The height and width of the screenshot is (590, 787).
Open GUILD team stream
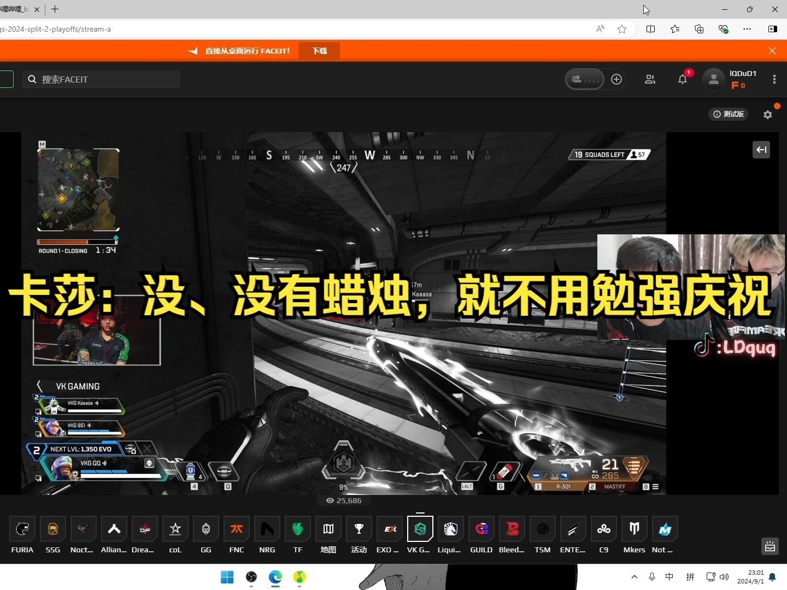(481, 535)
